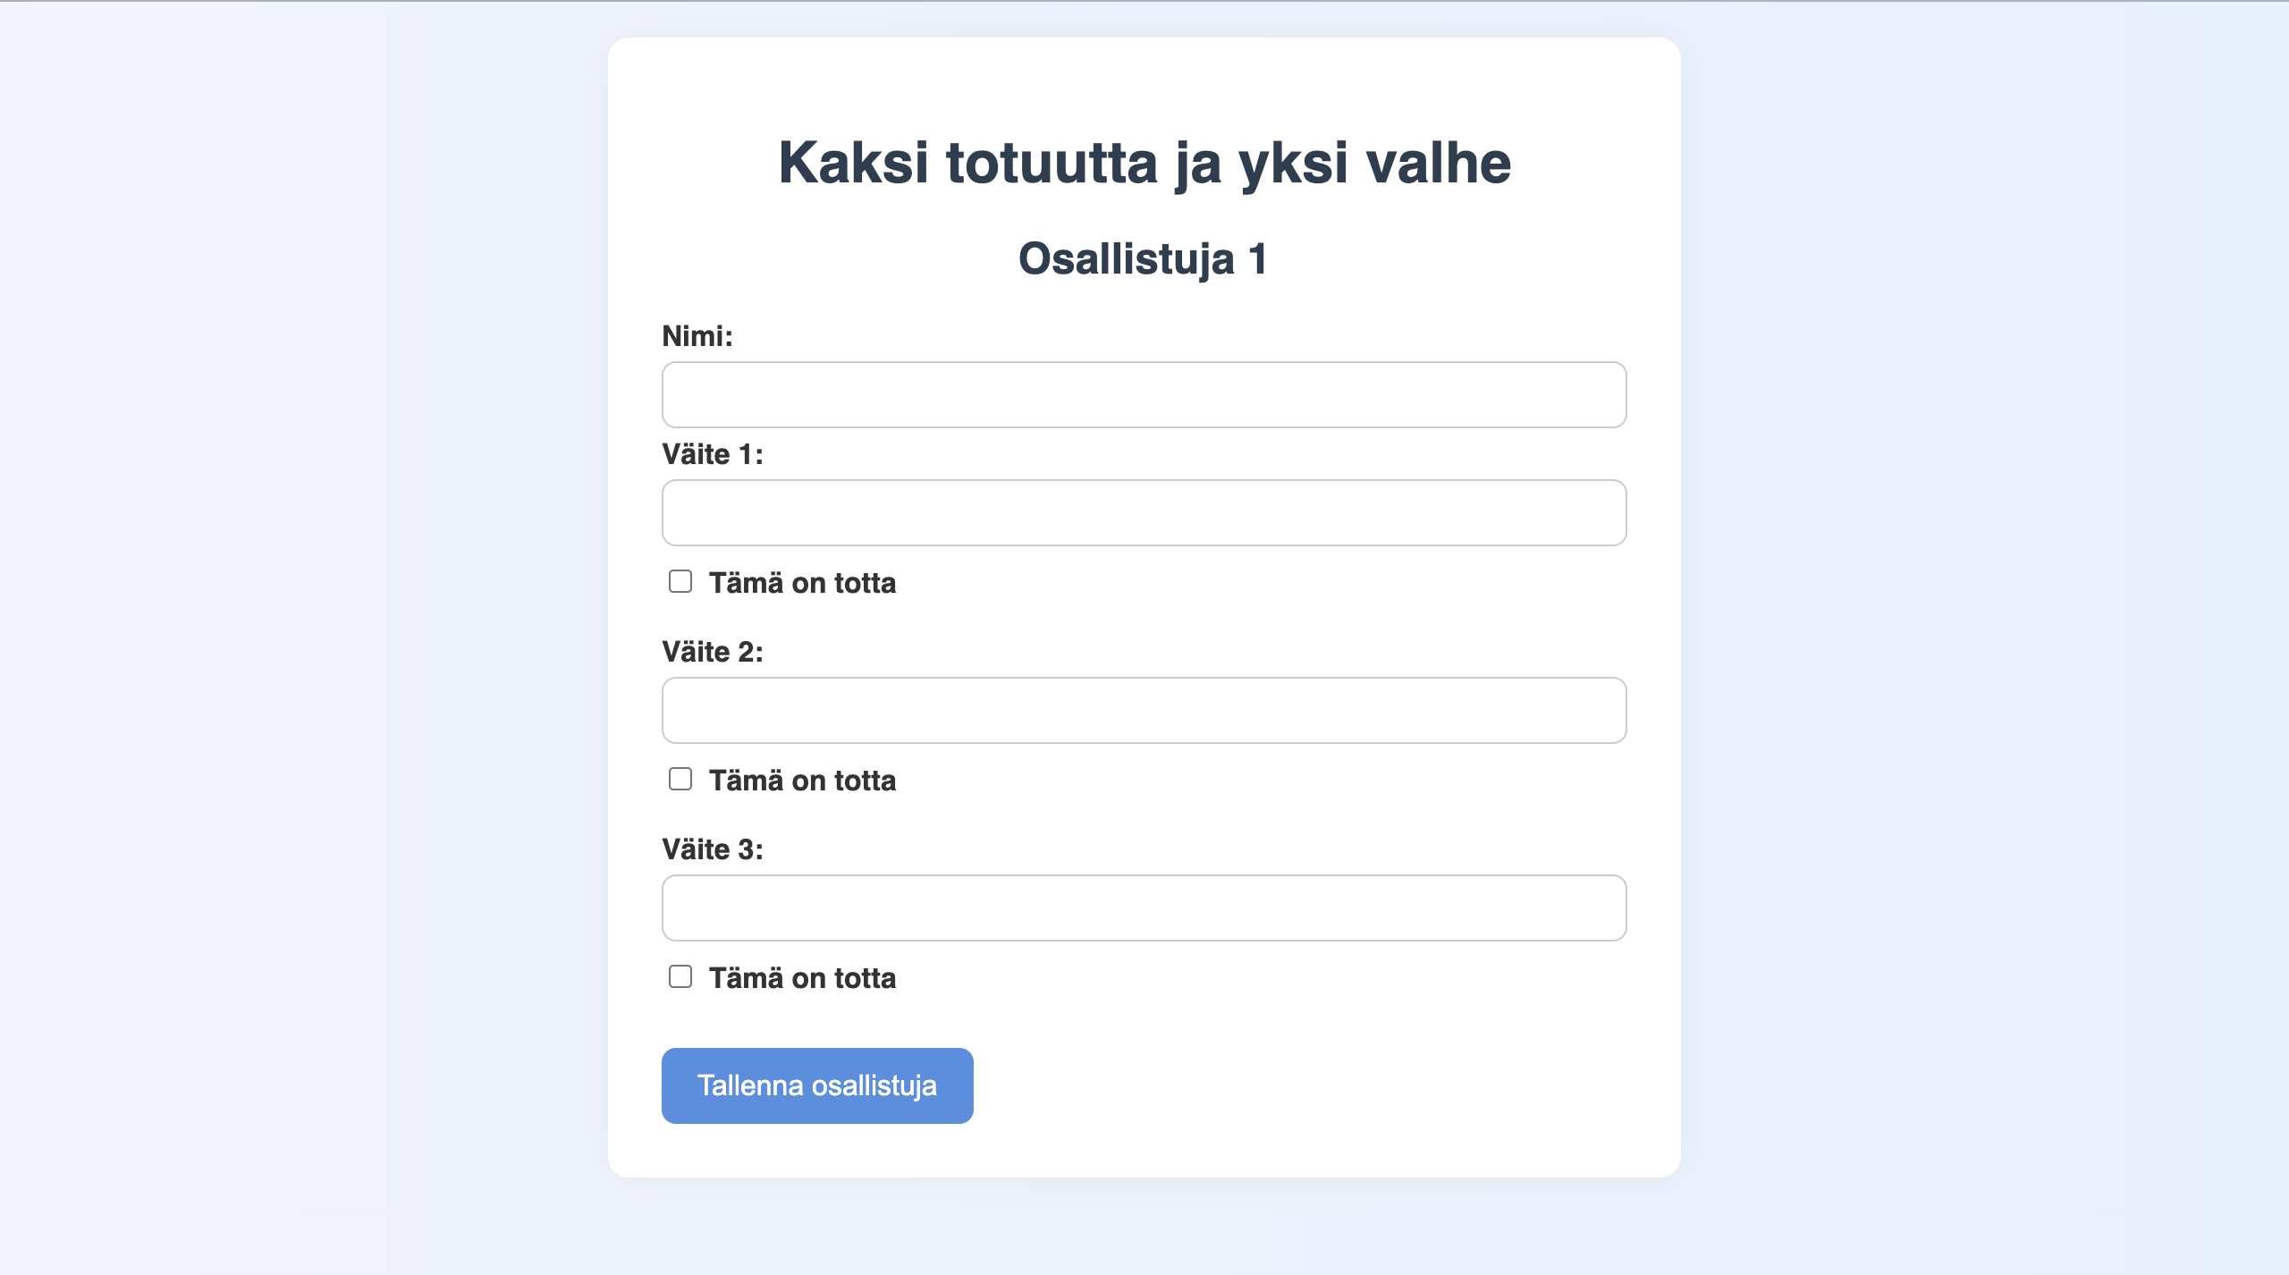Image resolution: width=2289 pixels, height=1275 pixels.
Task: Click the Väite 2: label
Action: 713,652
